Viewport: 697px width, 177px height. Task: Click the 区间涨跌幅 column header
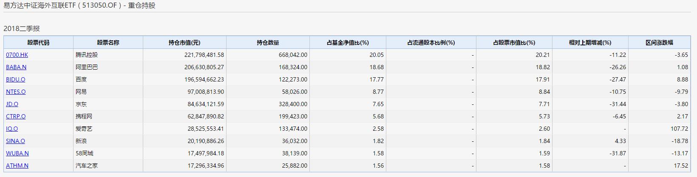pyautogui.click(x=660, y=42)
